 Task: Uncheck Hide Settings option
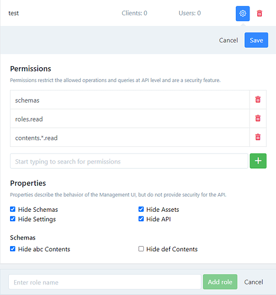click(12, 219)
